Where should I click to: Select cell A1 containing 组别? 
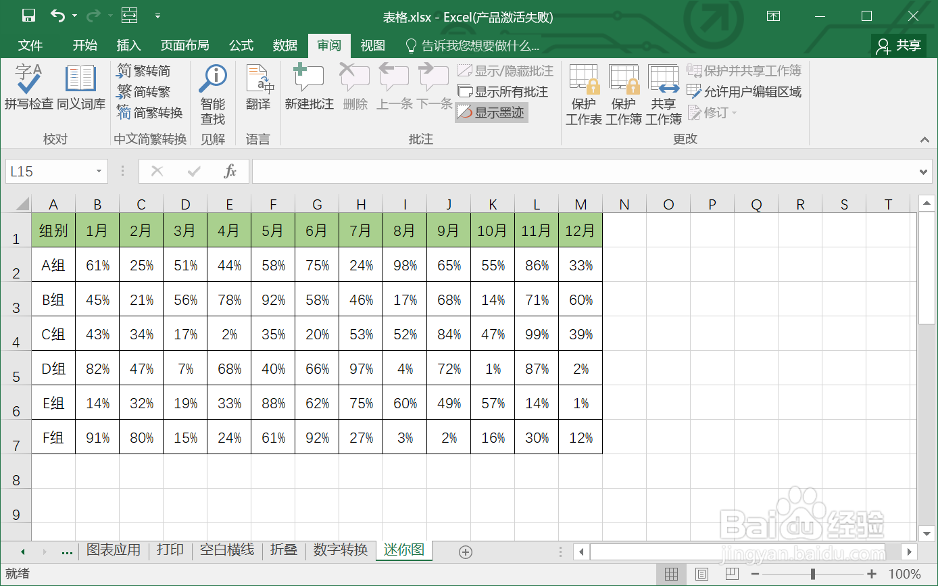pyautogui.click(x=53, y=230)
